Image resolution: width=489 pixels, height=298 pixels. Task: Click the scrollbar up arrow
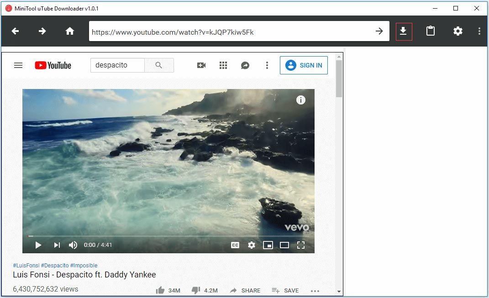pyautogui.click(x=339, y=57)
